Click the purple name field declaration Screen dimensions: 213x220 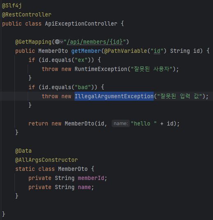tap(84, 187)
